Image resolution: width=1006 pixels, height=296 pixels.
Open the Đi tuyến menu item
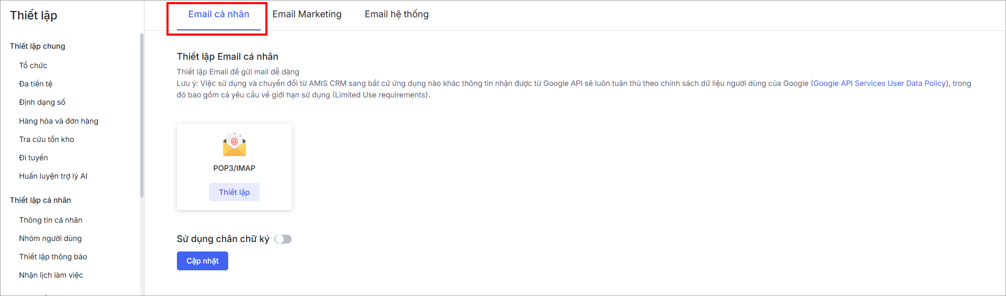[33, 158]
